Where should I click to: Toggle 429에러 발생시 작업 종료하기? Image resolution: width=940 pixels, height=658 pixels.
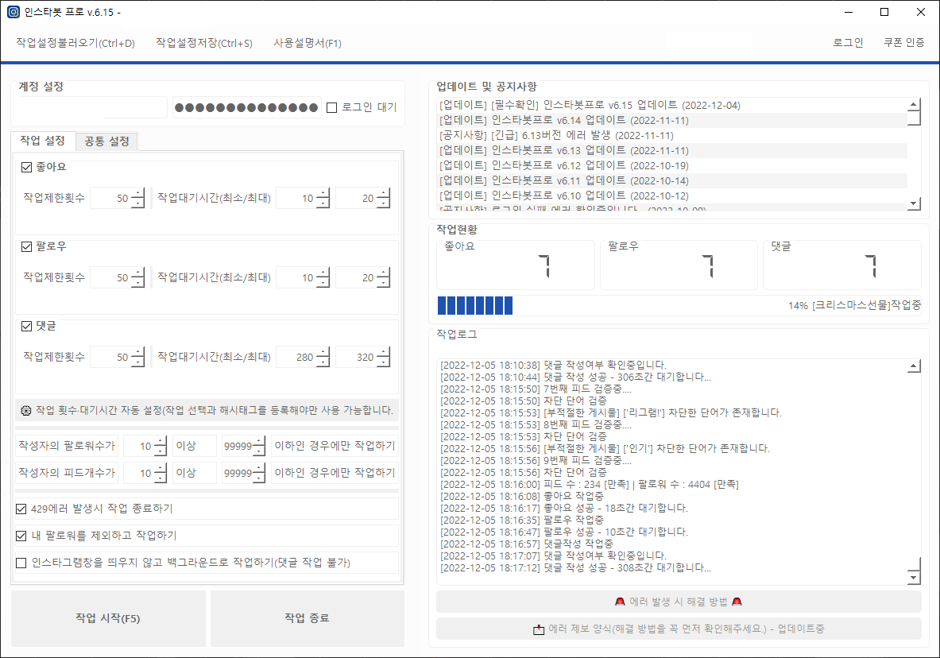(21, 509)
